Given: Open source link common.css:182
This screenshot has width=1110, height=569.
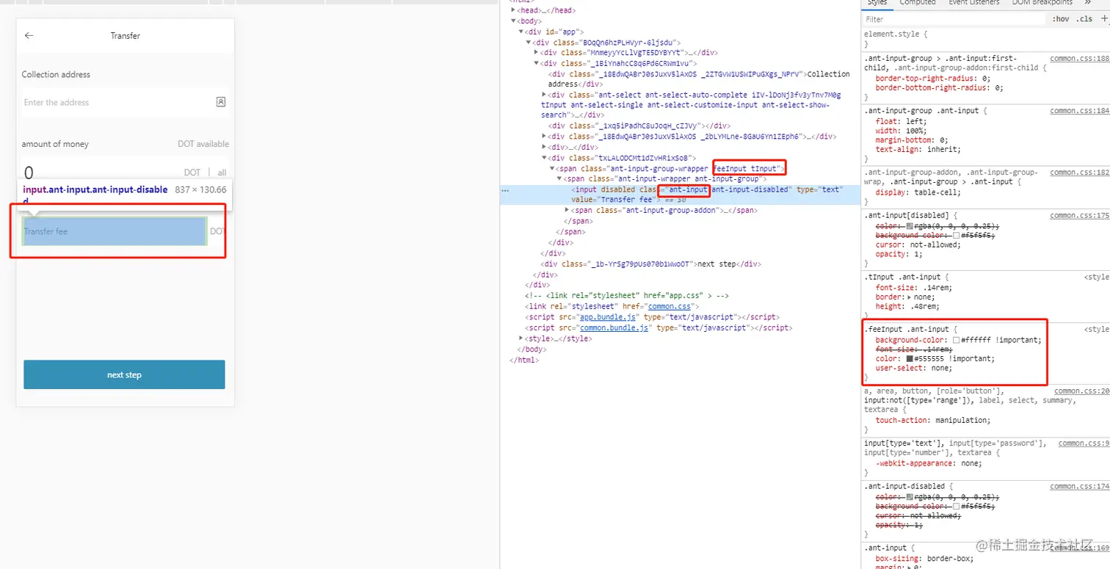Looking at the screenshot, I should coord(1080,173).
